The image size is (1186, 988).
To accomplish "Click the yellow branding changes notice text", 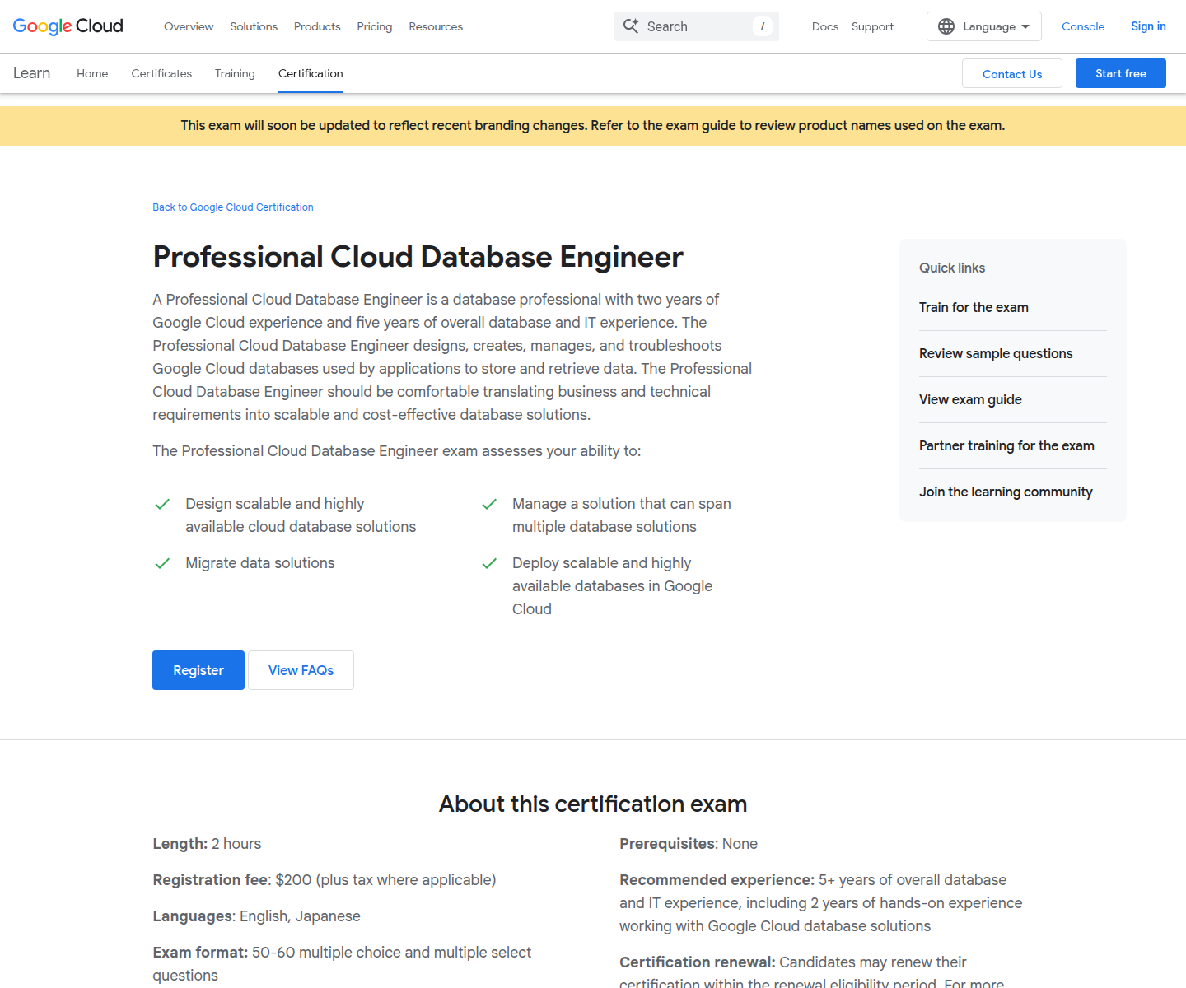I will 593,126.
